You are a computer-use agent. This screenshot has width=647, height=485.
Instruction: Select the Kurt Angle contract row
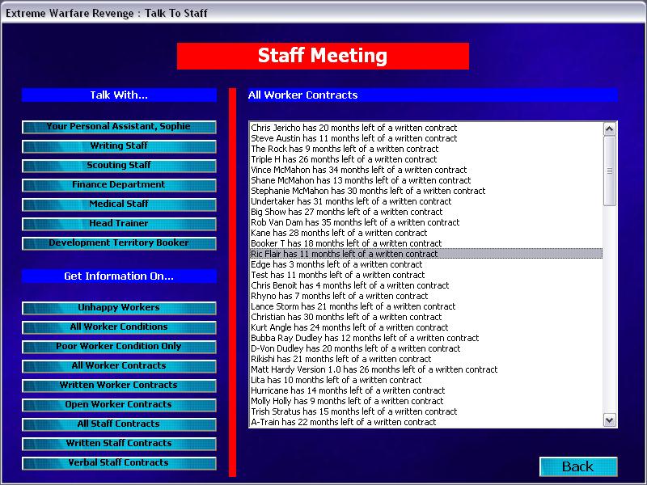pos(426,328)
